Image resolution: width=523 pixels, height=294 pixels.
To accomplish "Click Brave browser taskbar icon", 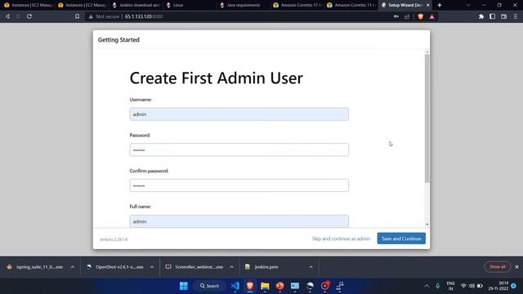I will [x=250, y=286].
